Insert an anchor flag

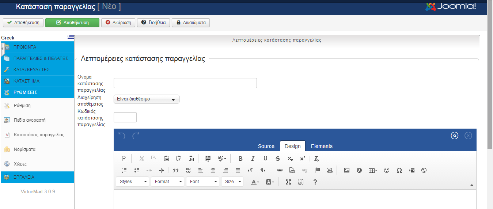coord(317,170)
